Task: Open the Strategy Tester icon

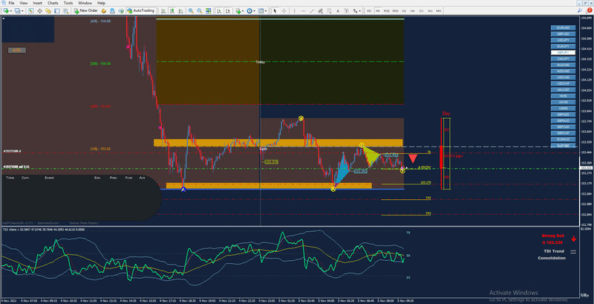Action: (66, 10)
